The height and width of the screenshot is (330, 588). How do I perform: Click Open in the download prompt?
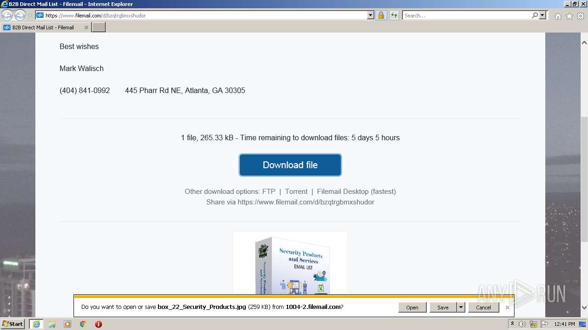tap(412, 308)
